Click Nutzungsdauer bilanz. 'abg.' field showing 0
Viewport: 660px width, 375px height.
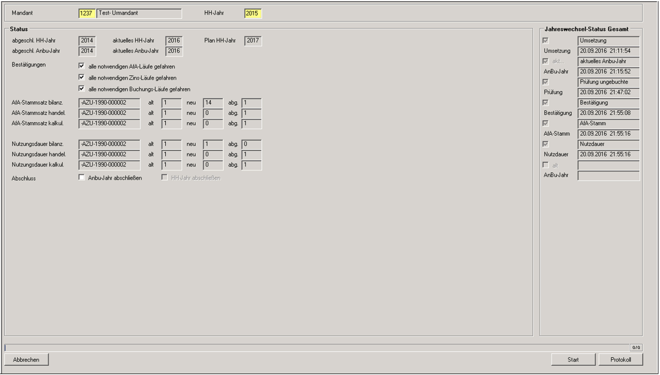point(251,144)
